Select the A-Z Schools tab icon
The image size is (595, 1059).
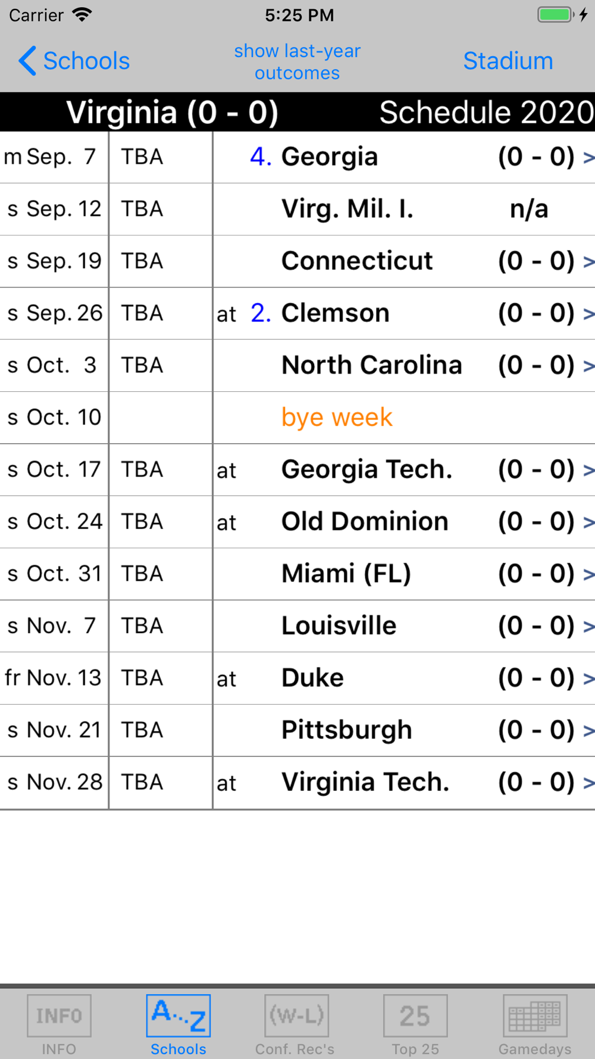point(178,1016)
